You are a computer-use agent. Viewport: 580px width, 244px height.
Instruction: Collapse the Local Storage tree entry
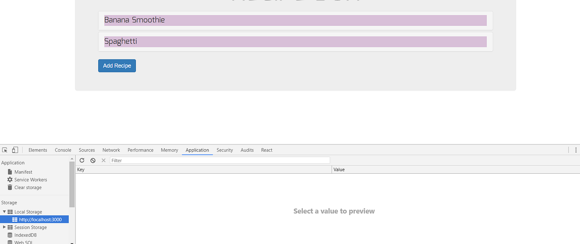click(x=4, y=211)
